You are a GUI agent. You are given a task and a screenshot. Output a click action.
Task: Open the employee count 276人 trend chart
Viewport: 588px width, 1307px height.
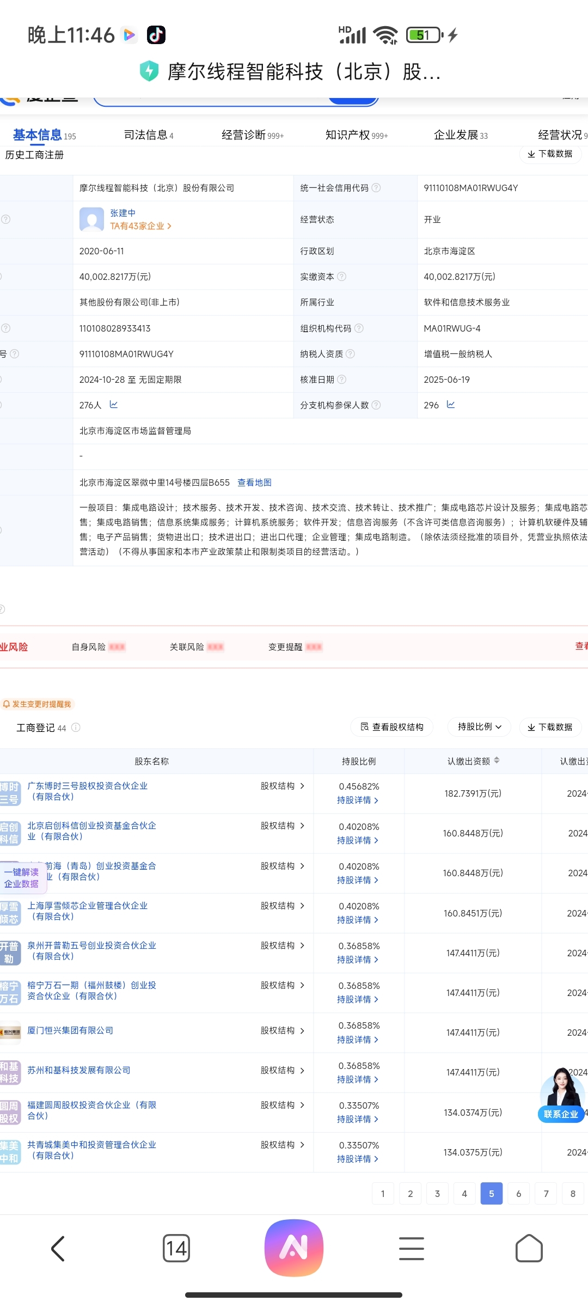coord(114,405)
